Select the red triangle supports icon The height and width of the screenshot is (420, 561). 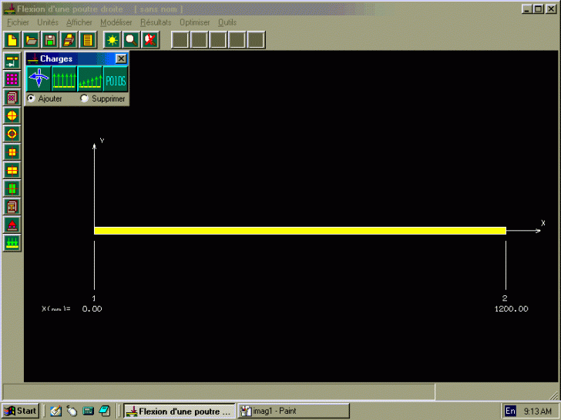point(12,225)
